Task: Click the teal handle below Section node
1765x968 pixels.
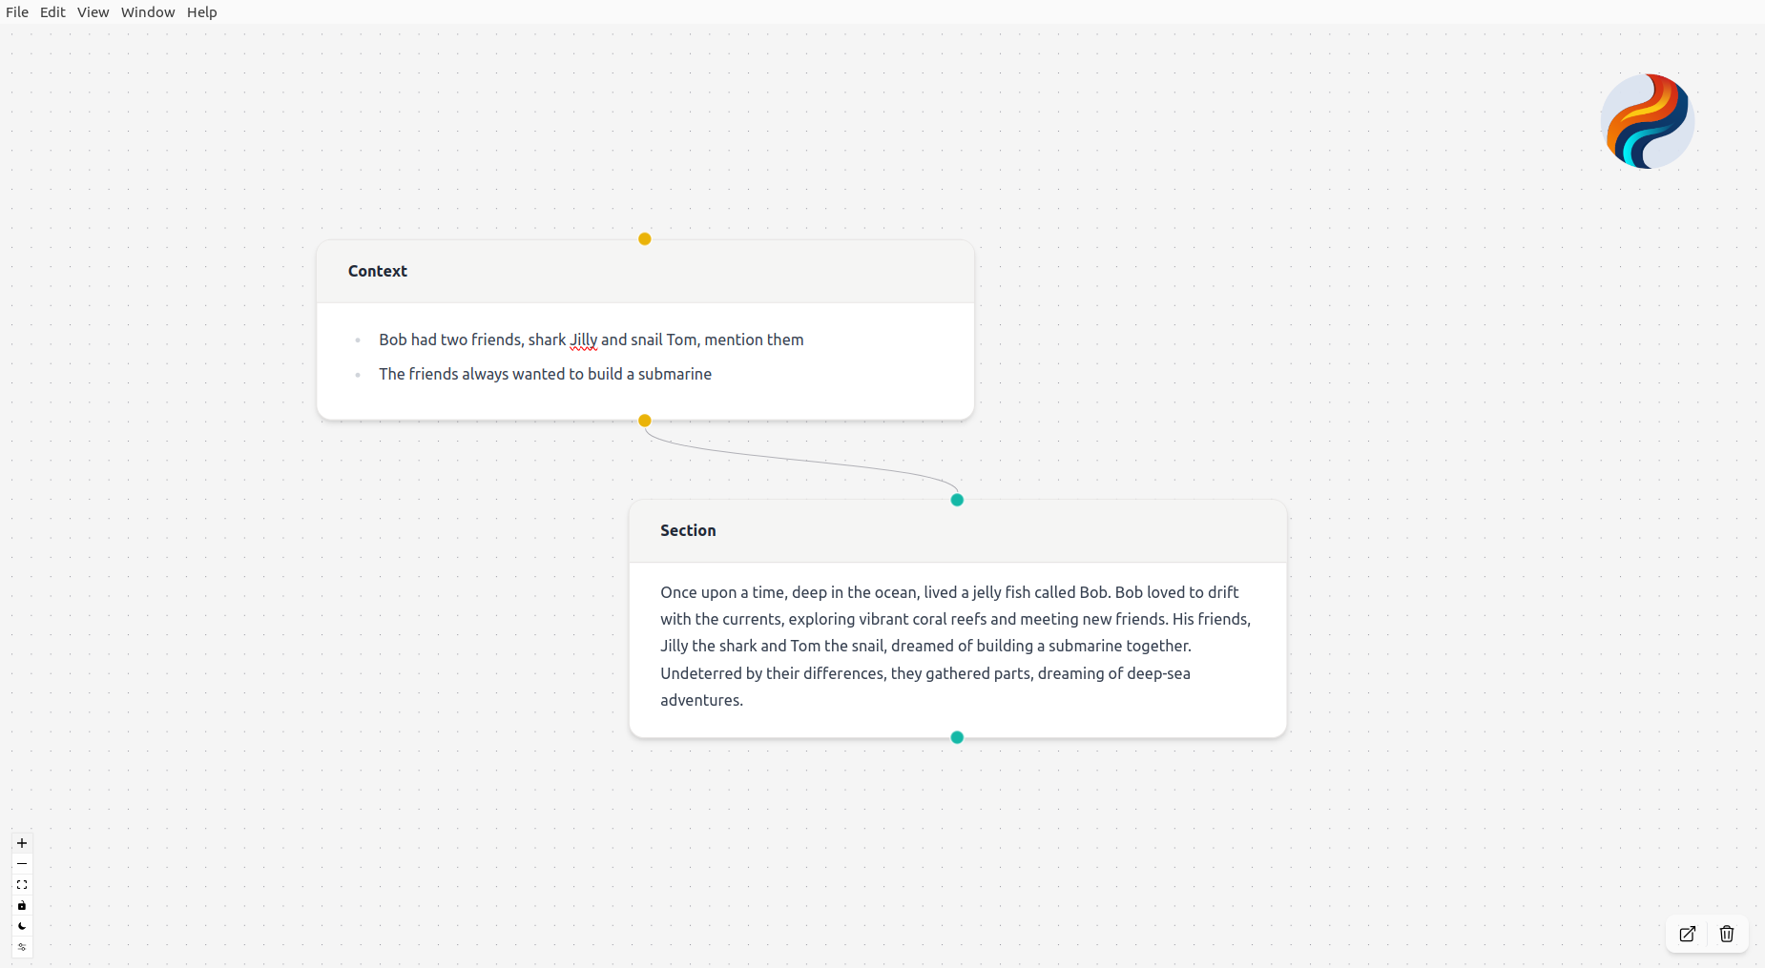Action: 957,737
